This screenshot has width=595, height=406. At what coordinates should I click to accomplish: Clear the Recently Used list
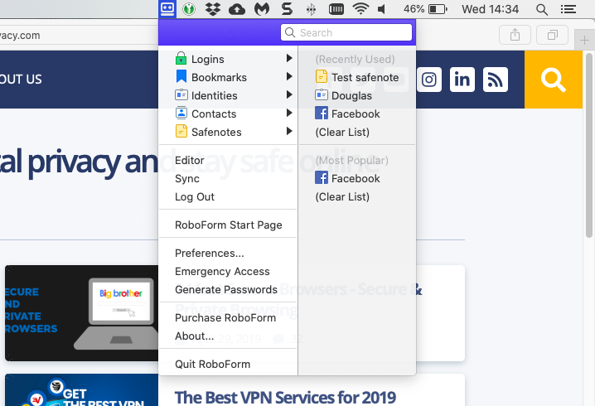342,132
